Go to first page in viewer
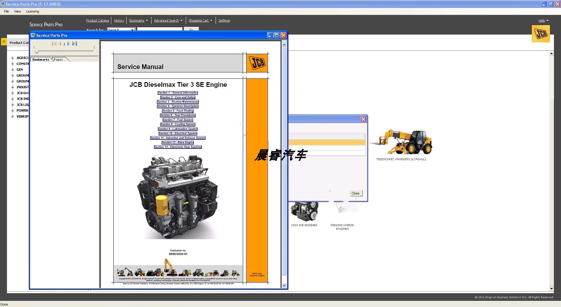 [54, 44]
